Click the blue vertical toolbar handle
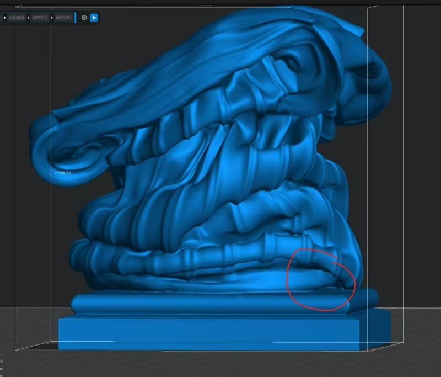The width and height of the screenshot is (441, 377). click(76, 18)
